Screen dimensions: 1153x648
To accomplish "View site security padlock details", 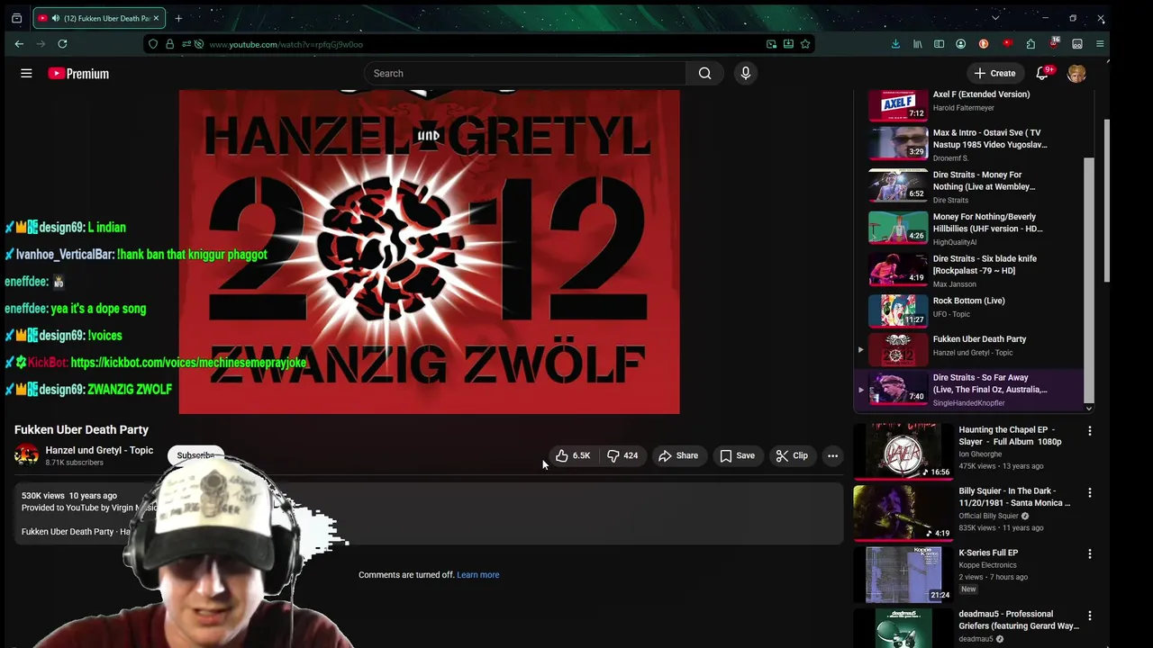I will (169, 44).
